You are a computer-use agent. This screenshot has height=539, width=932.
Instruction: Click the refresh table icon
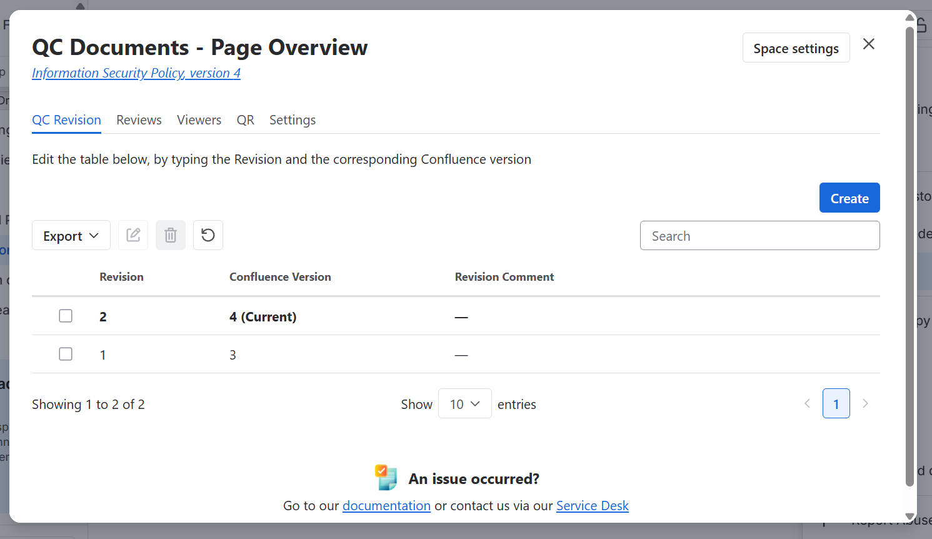[208, 235]
